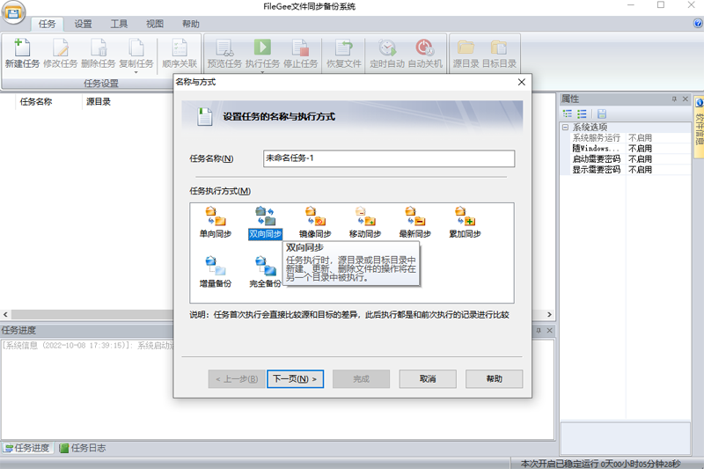Screen dimensions: 704x469
Task: Select the 双向同步 execution mode
Action: (266, 222)
